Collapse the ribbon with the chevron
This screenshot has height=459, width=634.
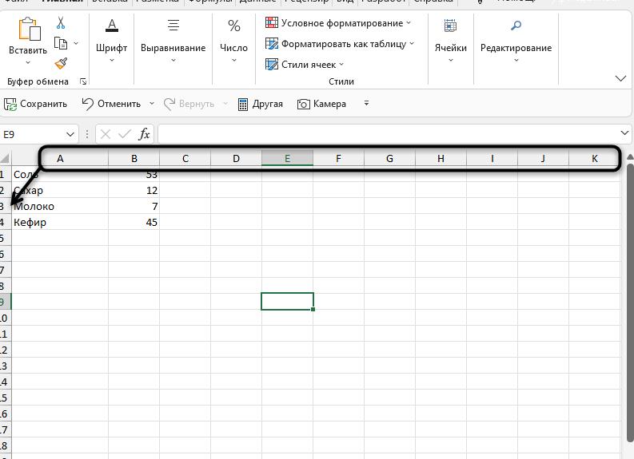click(x=620, y=78)
